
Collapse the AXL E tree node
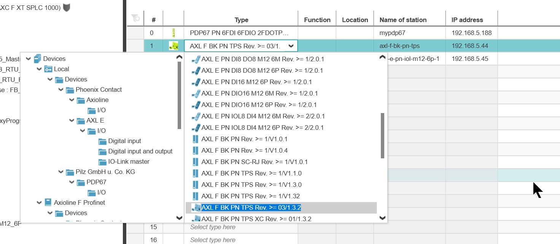(71, 120)
